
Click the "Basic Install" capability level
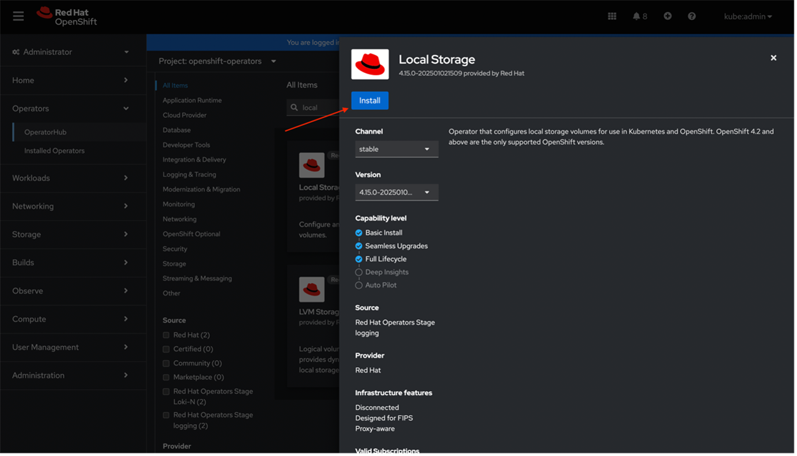(384, 233)
